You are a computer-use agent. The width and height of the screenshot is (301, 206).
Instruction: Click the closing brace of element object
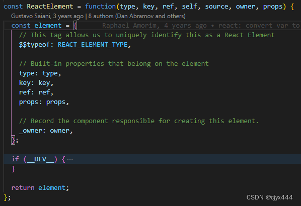[x=13, y=140]
